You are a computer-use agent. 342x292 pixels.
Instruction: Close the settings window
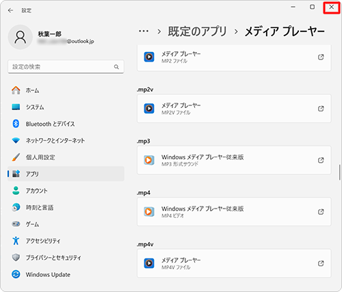point(332,8)
